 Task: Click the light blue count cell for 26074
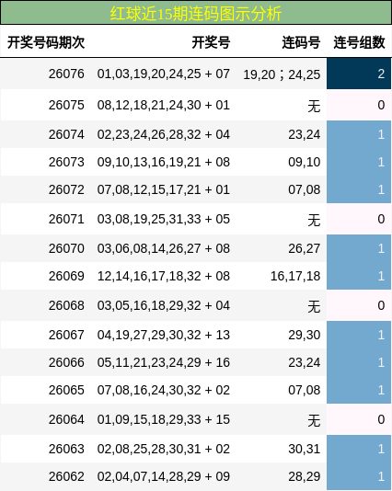359,134
